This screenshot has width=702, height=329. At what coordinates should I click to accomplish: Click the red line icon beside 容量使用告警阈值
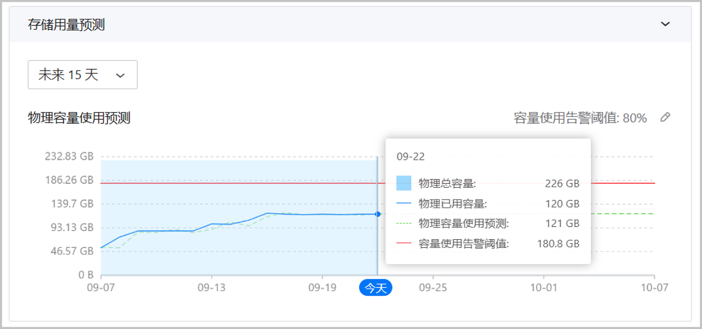tap(404, 243)
